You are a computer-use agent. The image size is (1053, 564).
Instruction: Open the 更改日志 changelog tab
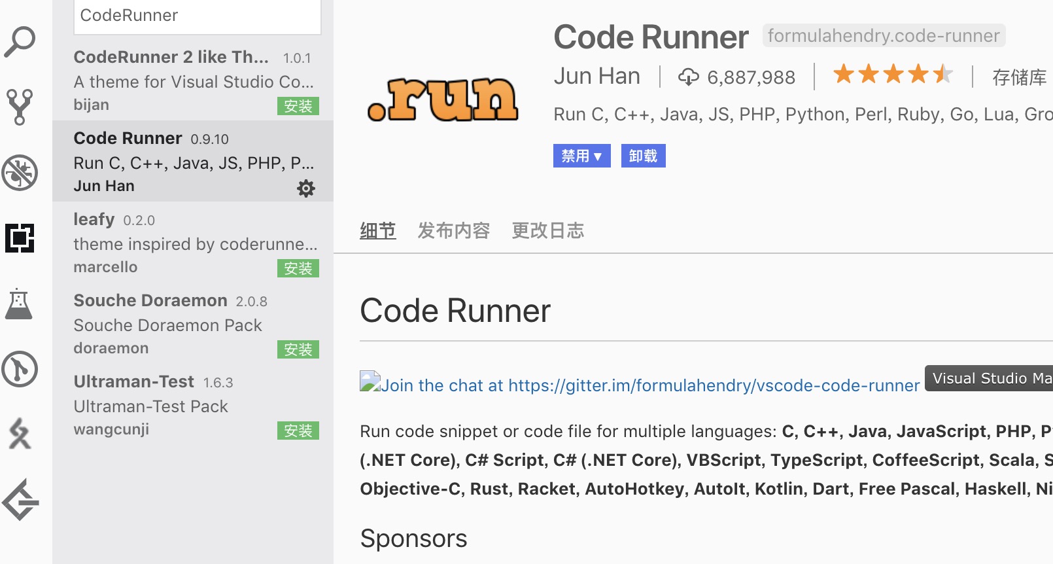(547, 230)
